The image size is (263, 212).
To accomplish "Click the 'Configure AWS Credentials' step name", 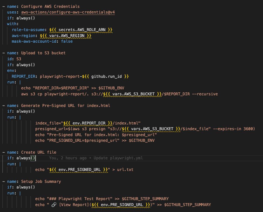I will [50, 6].
